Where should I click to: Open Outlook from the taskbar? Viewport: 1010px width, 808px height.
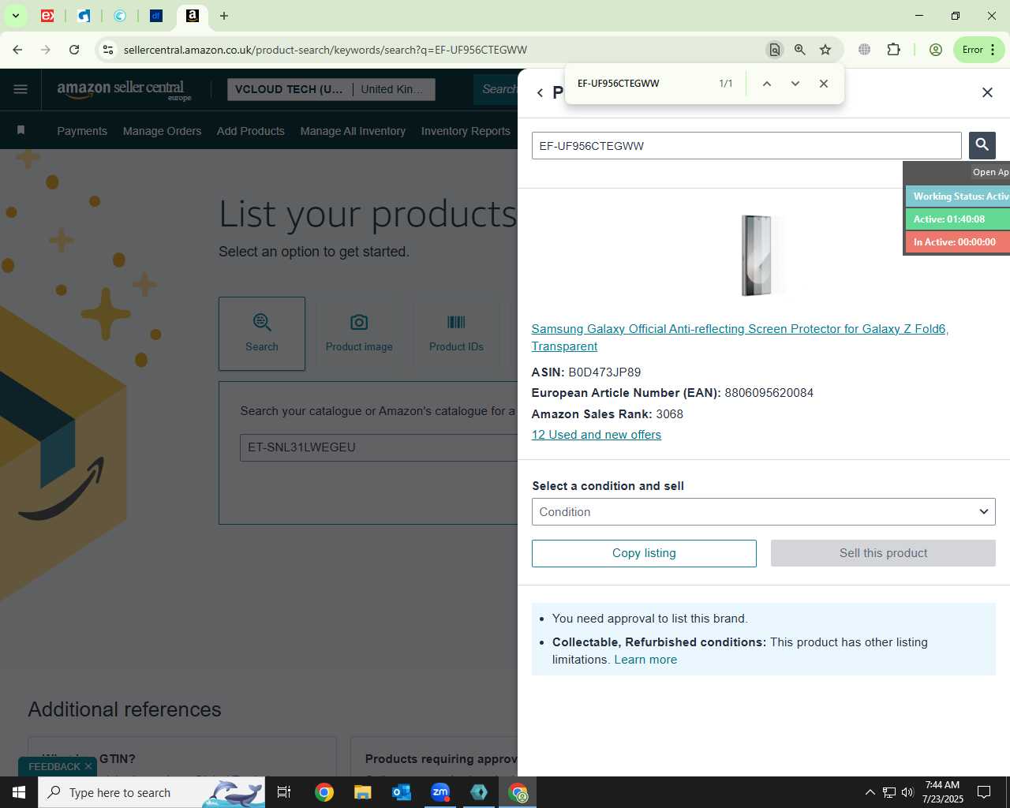(402, 792)
